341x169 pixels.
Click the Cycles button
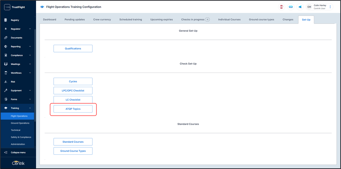[x=73, y=82]
